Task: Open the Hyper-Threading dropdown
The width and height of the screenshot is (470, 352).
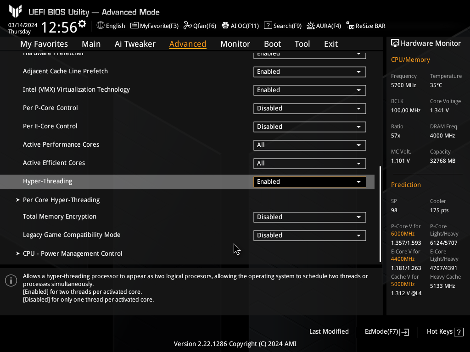Action: click(x=309, y=182)
